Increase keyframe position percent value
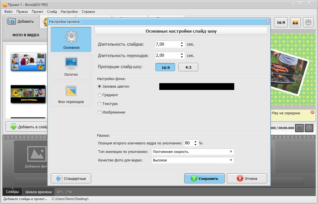 tap(196, 142)
